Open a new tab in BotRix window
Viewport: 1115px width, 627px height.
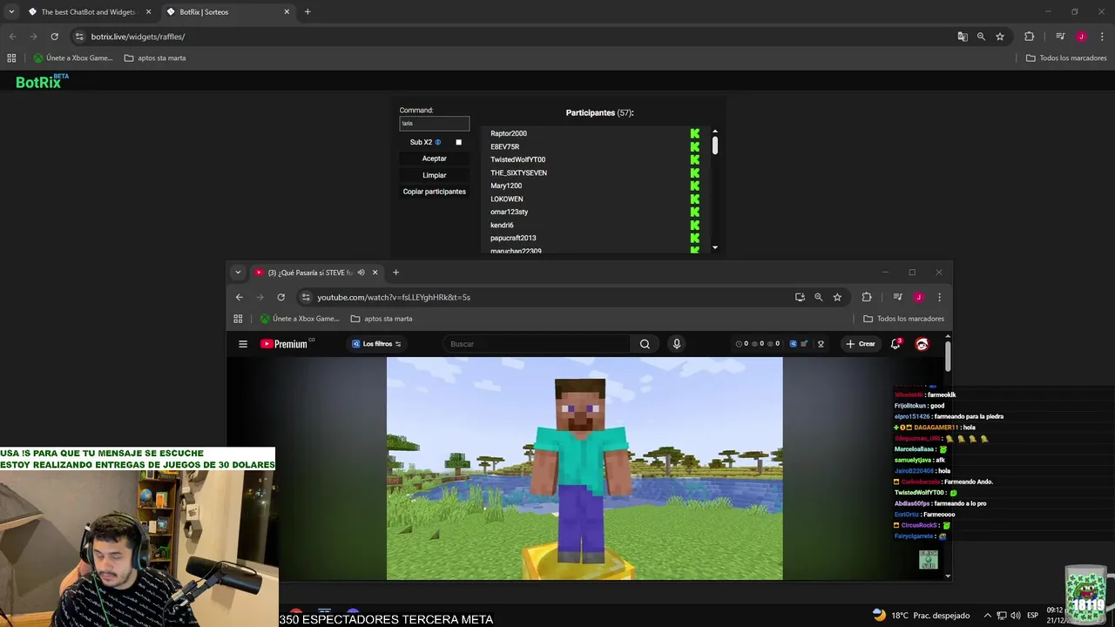pos(307,12)
